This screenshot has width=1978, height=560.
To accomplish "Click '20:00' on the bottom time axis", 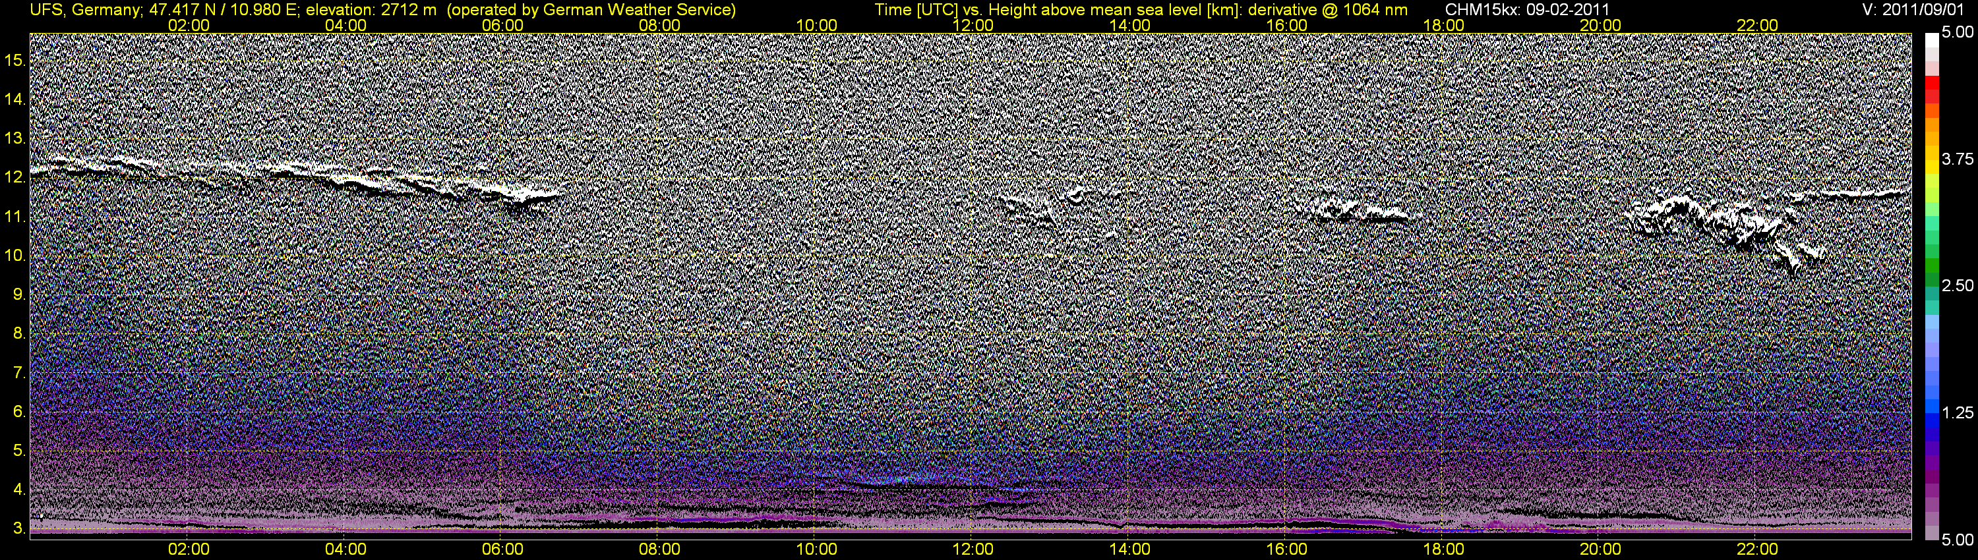I will coord(1600,549).
